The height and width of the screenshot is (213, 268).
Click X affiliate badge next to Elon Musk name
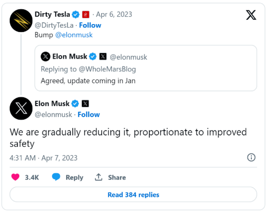pyautogui.click(x=85, y=104)
